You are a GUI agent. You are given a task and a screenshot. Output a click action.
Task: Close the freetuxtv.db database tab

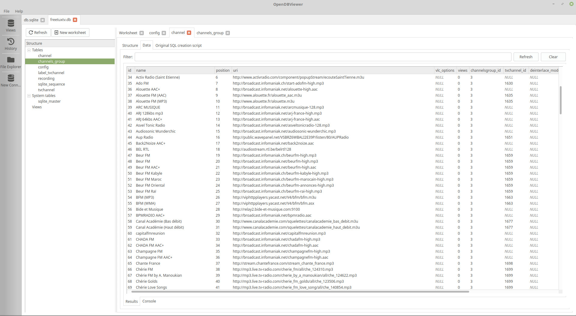tap(75, 20)
